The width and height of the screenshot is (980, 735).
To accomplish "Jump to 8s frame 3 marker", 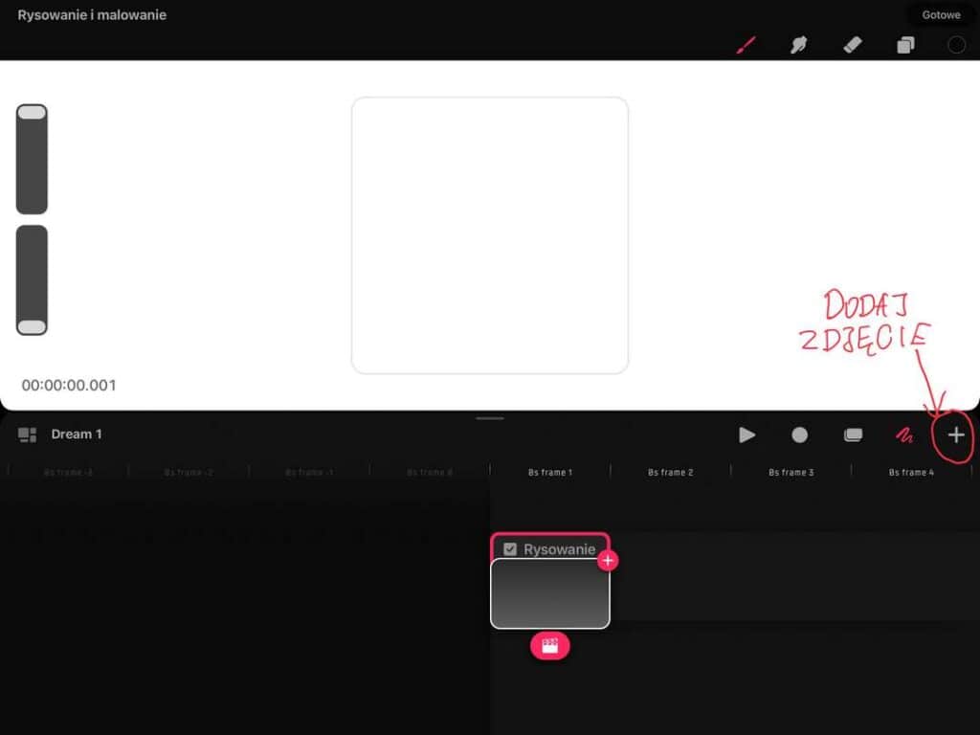I will click(791, 473).
